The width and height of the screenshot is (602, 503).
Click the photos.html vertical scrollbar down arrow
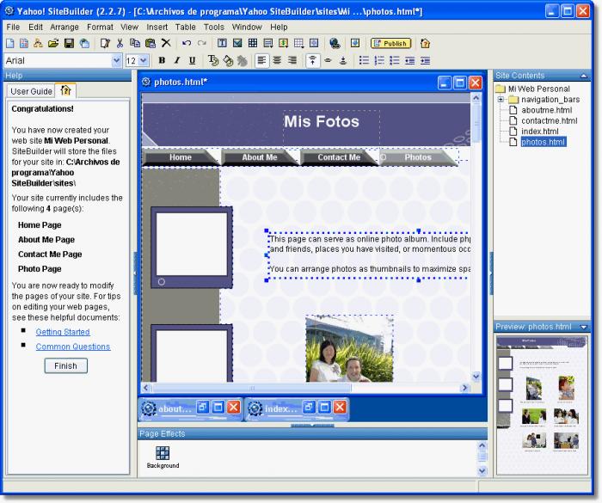tap(476, 377)
